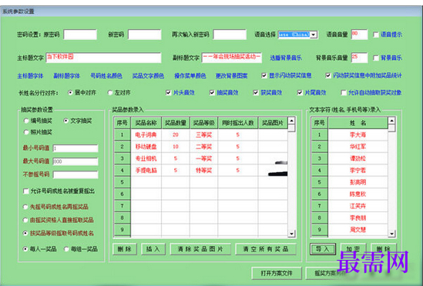Click the 特等奖 prize level cell

(204, 170)
